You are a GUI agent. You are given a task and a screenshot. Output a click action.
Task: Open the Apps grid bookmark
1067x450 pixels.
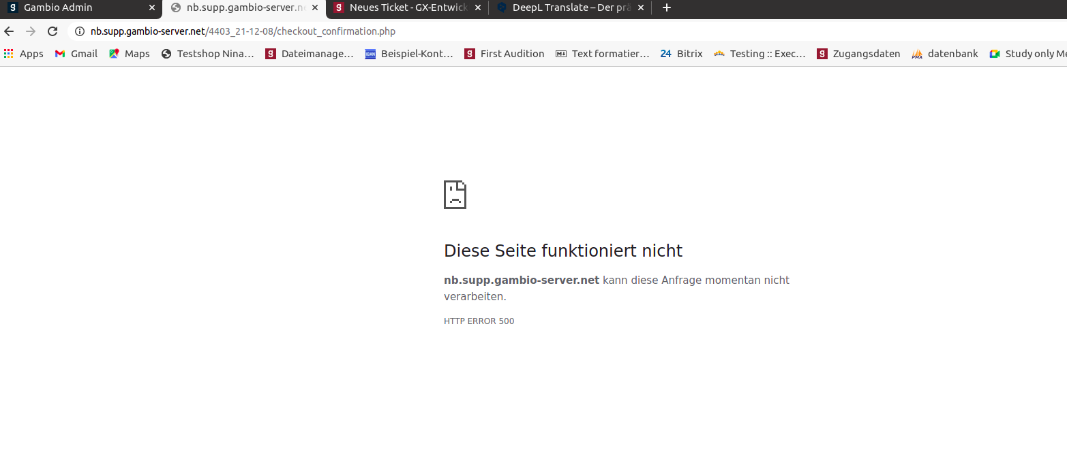coord(23,54)
